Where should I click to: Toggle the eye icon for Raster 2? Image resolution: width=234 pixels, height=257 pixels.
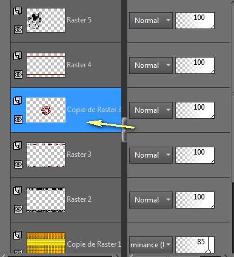click(x=18, y=209)
